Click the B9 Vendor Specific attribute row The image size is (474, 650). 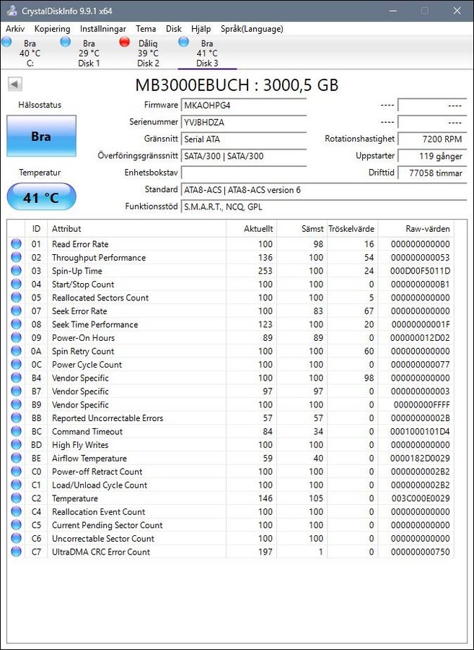[231, 404]
